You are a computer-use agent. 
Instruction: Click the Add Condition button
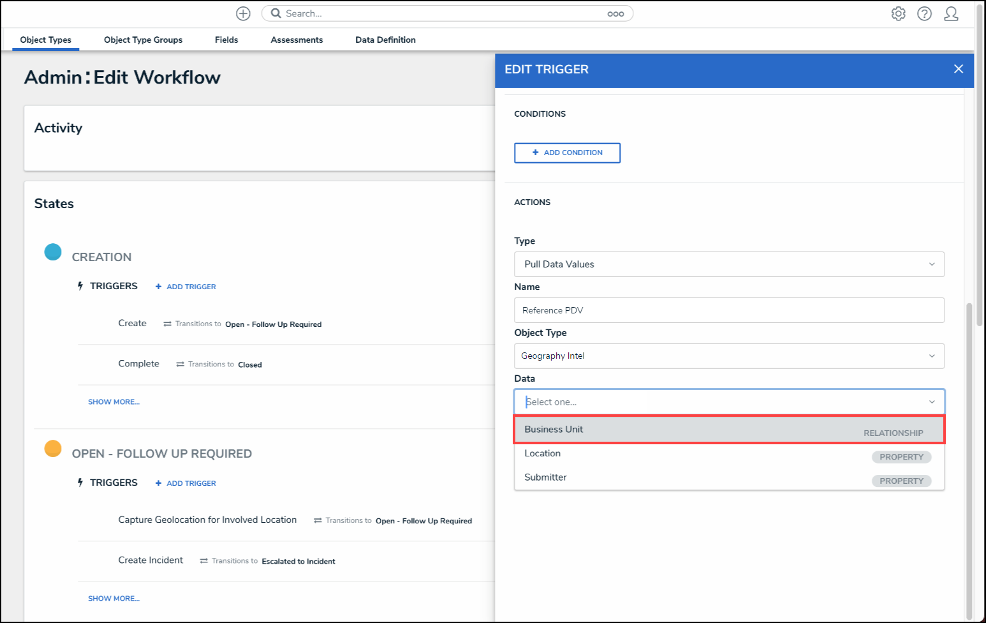coord(567,153)
